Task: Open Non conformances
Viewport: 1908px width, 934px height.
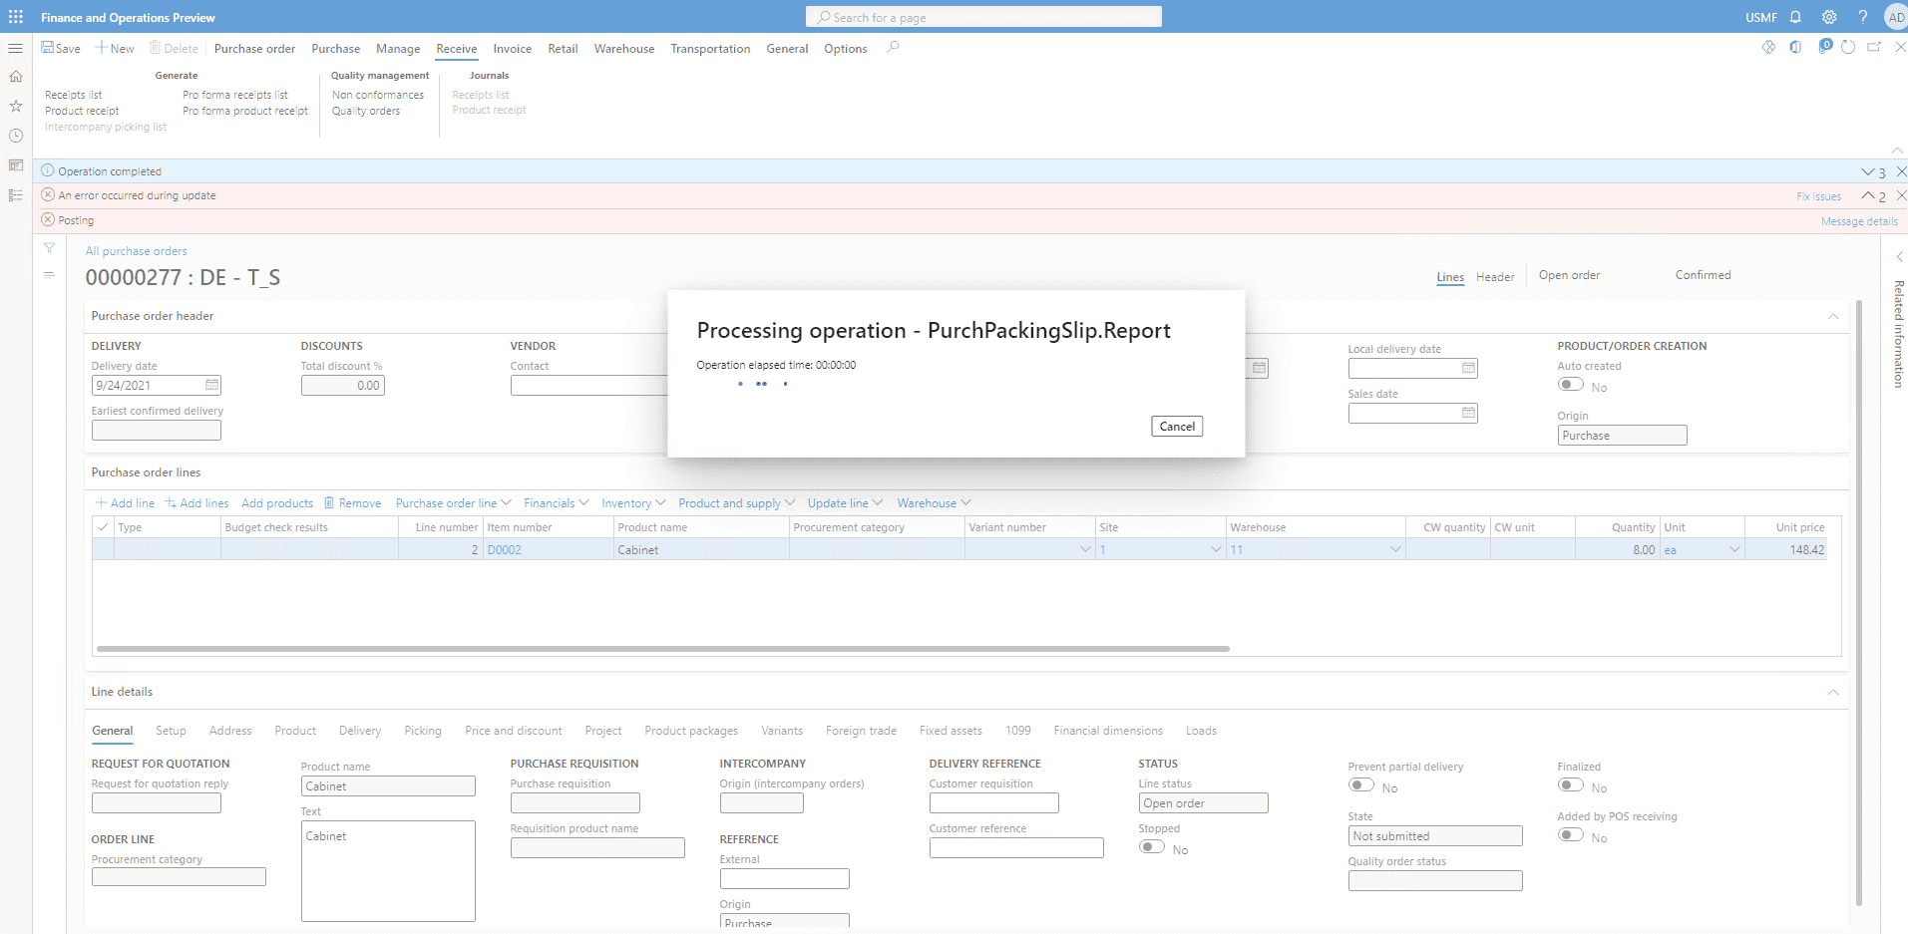Action: point(378,95)
